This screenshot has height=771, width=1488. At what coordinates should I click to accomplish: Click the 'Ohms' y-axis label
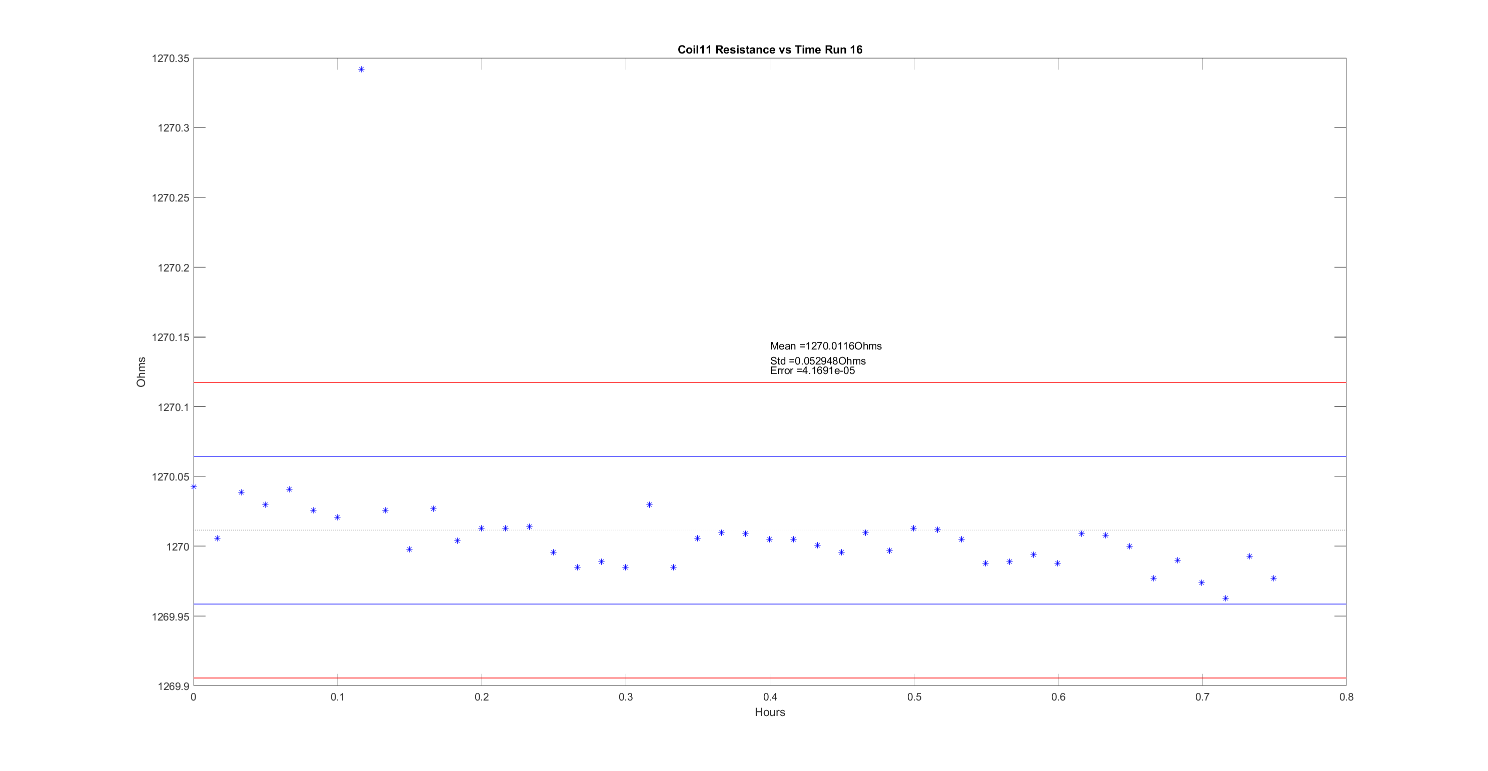click(x=141, y=372)
